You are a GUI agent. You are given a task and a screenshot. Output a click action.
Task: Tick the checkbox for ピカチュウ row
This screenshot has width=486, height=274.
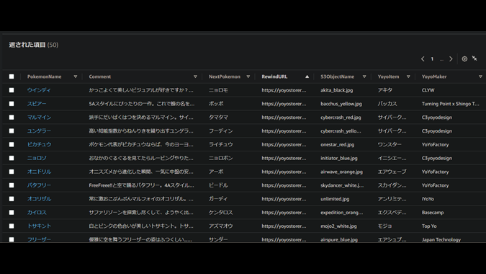12,145
